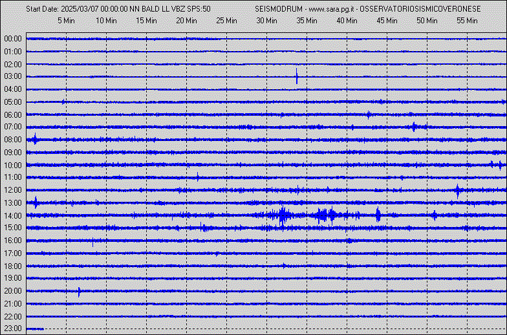Click the spike near 54 min on 12:00 trace
Viewport: 507px width, 335px height.
point(458,191)
